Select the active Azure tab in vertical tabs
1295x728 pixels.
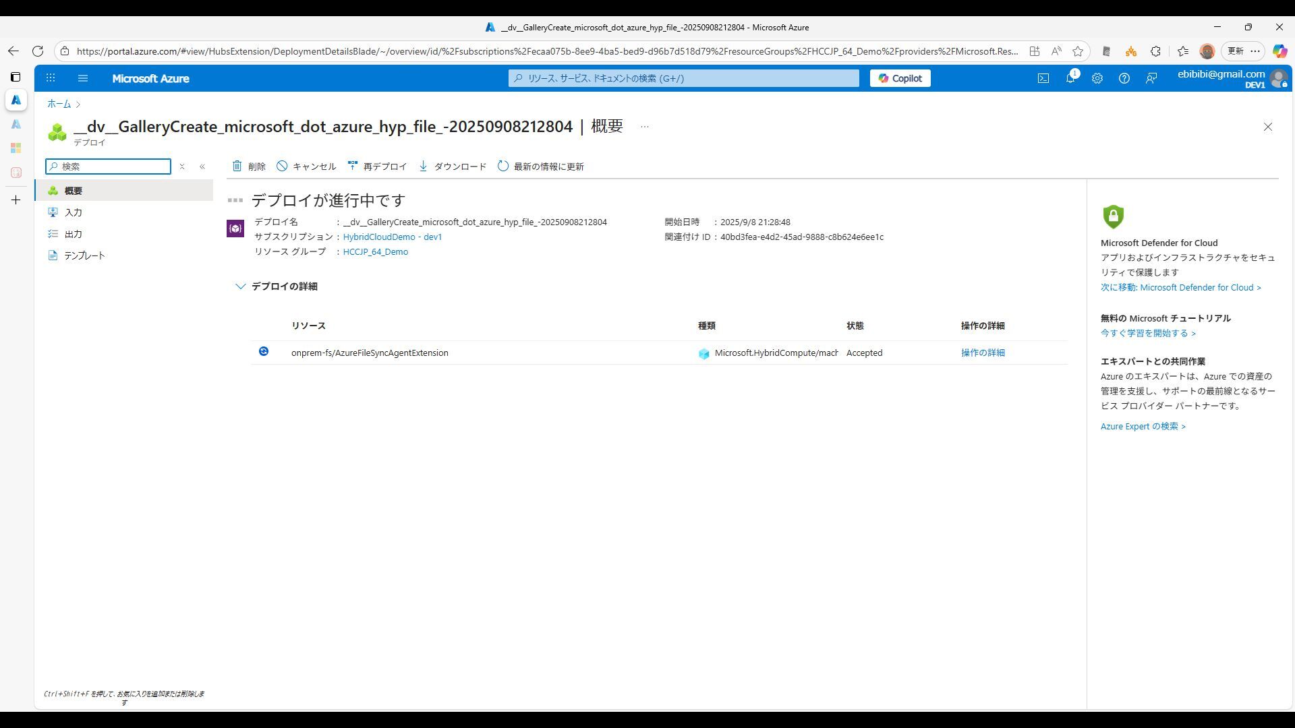(16, 100)
